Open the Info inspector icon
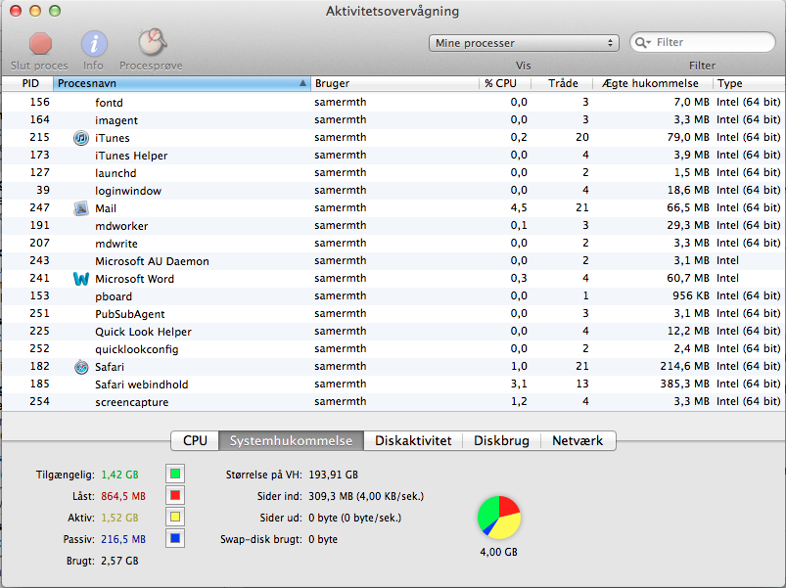Viewport: 786px width, 588px height. [x=94, y=44]
